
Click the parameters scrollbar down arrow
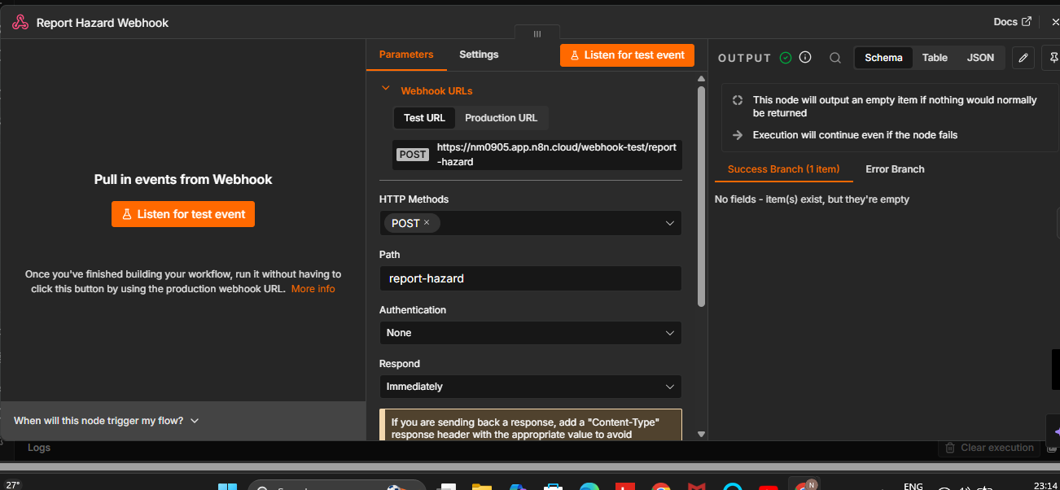click(x=702, y=435)
